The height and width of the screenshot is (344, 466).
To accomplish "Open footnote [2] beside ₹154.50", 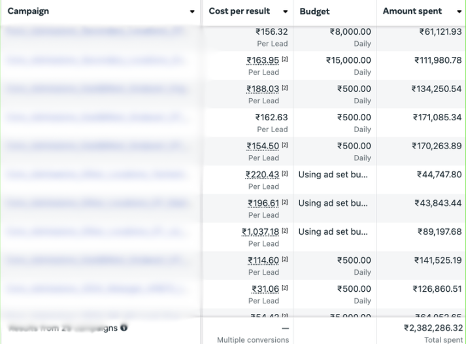I will (285, 145).
